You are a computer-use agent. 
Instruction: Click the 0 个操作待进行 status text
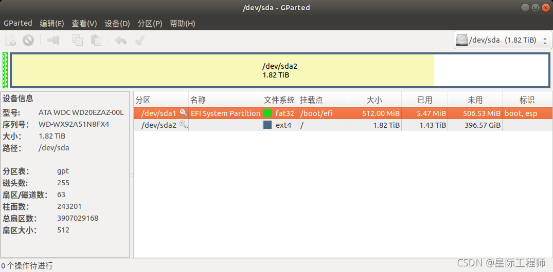27,265
